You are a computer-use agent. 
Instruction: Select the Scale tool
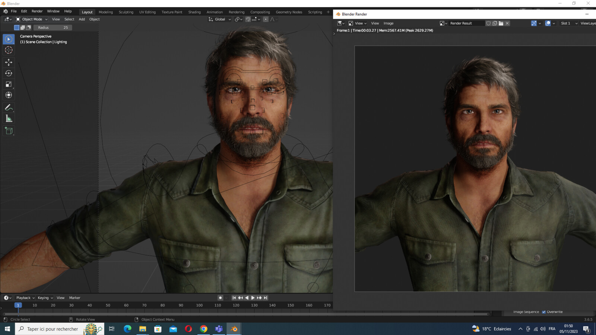tap(9, 84)
